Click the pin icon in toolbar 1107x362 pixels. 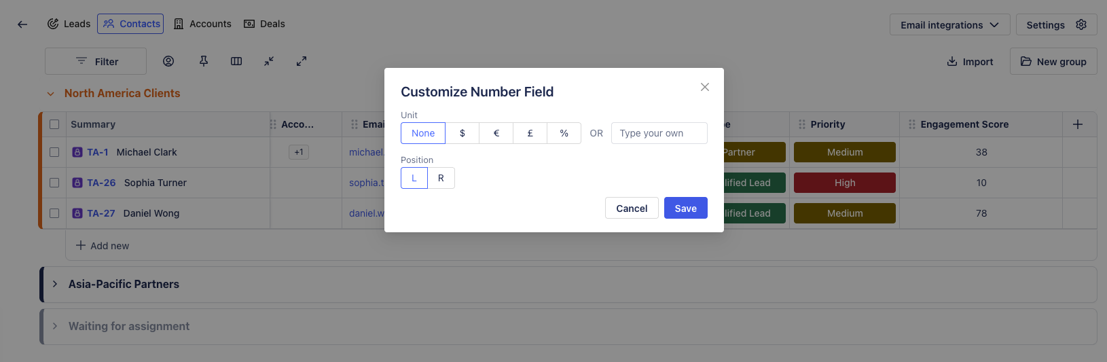tap(204, 61)
